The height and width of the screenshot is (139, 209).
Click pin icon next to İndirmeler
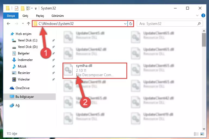point(54,60)
